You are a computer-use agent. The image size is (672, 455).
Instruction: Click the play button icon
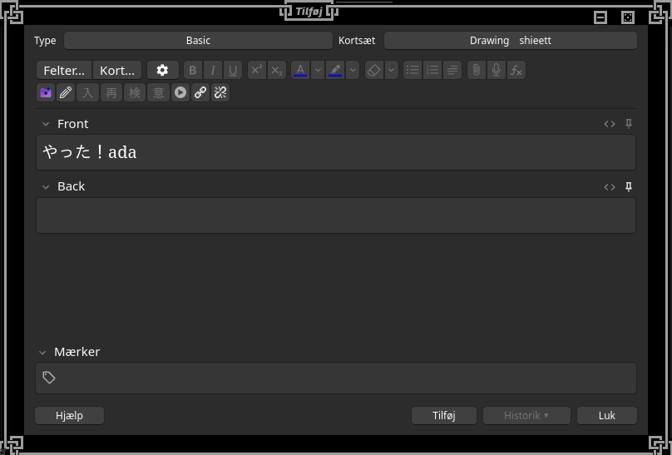coord(180,92)
